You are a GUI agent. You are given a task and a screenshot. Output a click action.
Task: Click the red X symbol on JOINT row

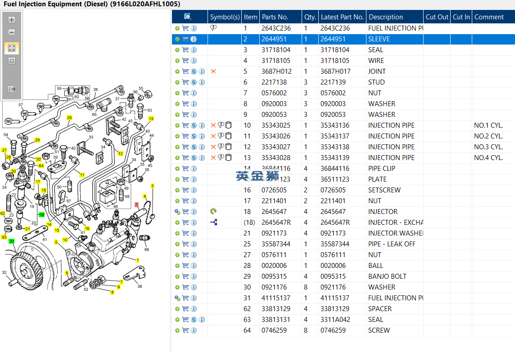213,71
